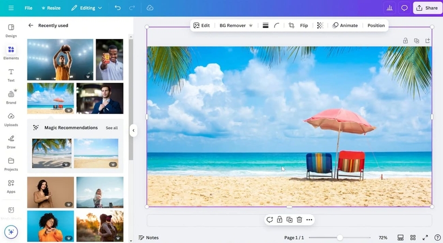This screenshot has height=243, width=443.
Task: Select the basketball player photo thumbnail
Action: pos(60,59)
